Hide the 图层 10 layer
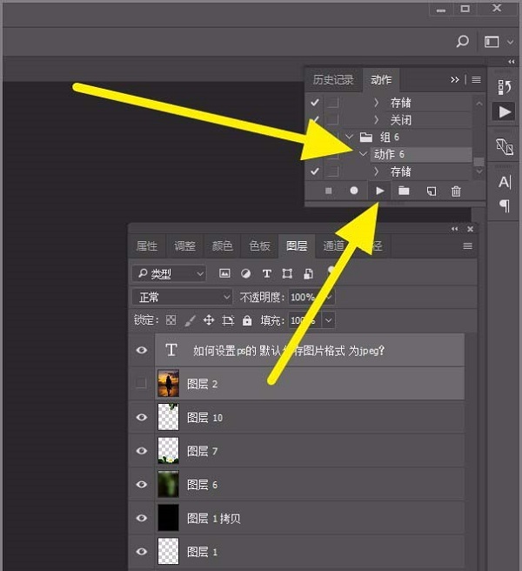 [x=142, y=417]
